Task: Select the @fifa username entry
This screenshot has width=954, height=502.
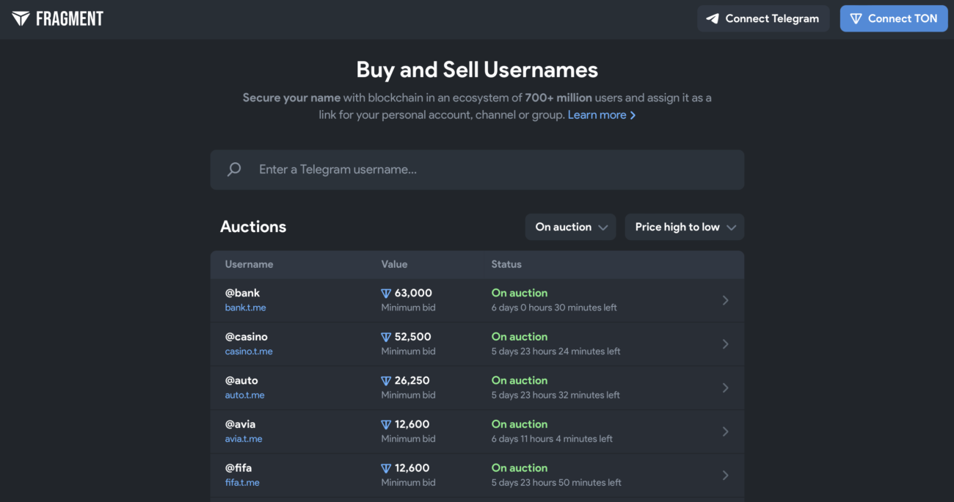Action: 238,468
